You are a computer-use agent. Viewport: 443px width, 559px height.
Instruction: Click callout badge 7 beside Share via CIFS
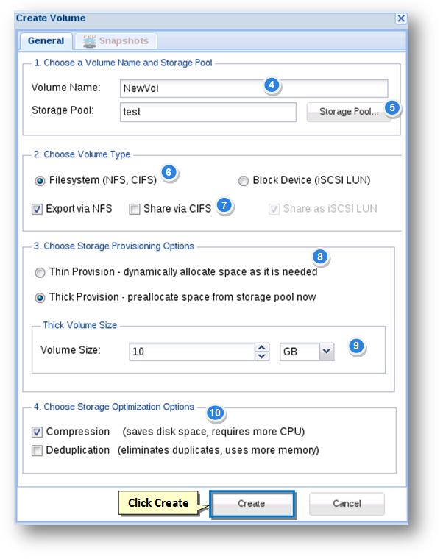coord(224,205)
